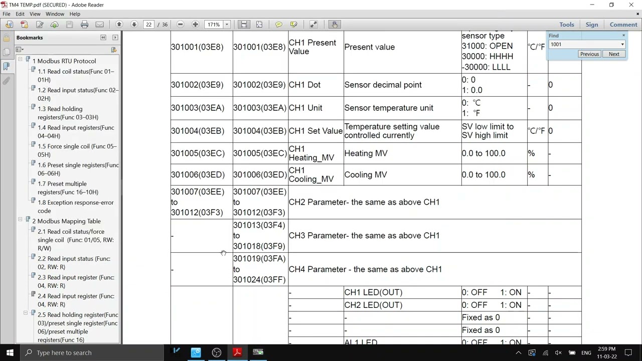Viewport: 642px width, 361px height.
Task: Collapse the '2 Modbus Mapping Table' bookmark
Action: click(20, 219)
